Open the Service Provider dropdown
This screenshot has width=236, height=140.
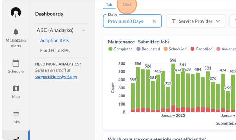coord(195,21)
